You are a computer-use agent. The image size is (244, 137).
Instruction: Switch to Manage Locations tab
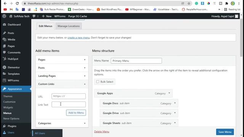69,26
